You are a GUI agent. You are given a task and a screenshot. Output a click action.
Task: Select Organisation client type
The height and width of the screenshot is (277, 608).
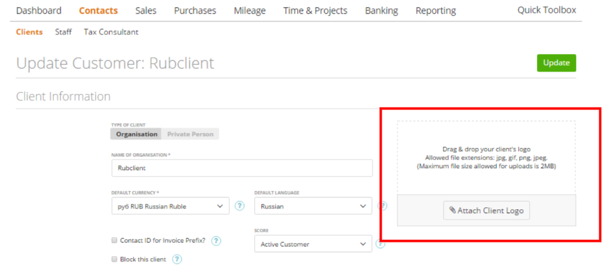[136, 134]
